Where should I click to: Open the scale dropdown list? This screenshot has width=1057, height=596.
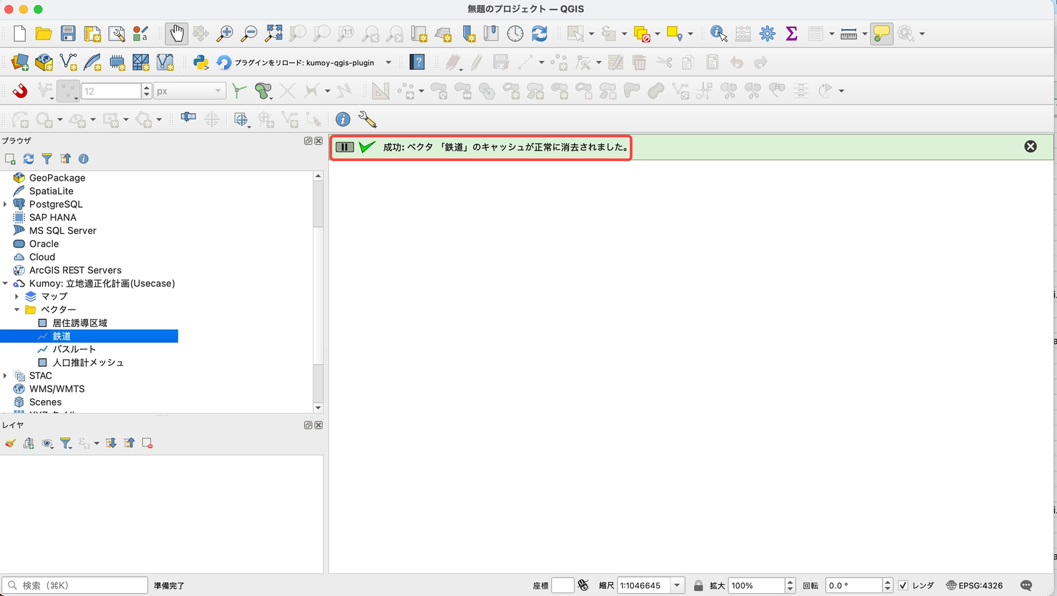pyautogui.click(x=677, y=585)
